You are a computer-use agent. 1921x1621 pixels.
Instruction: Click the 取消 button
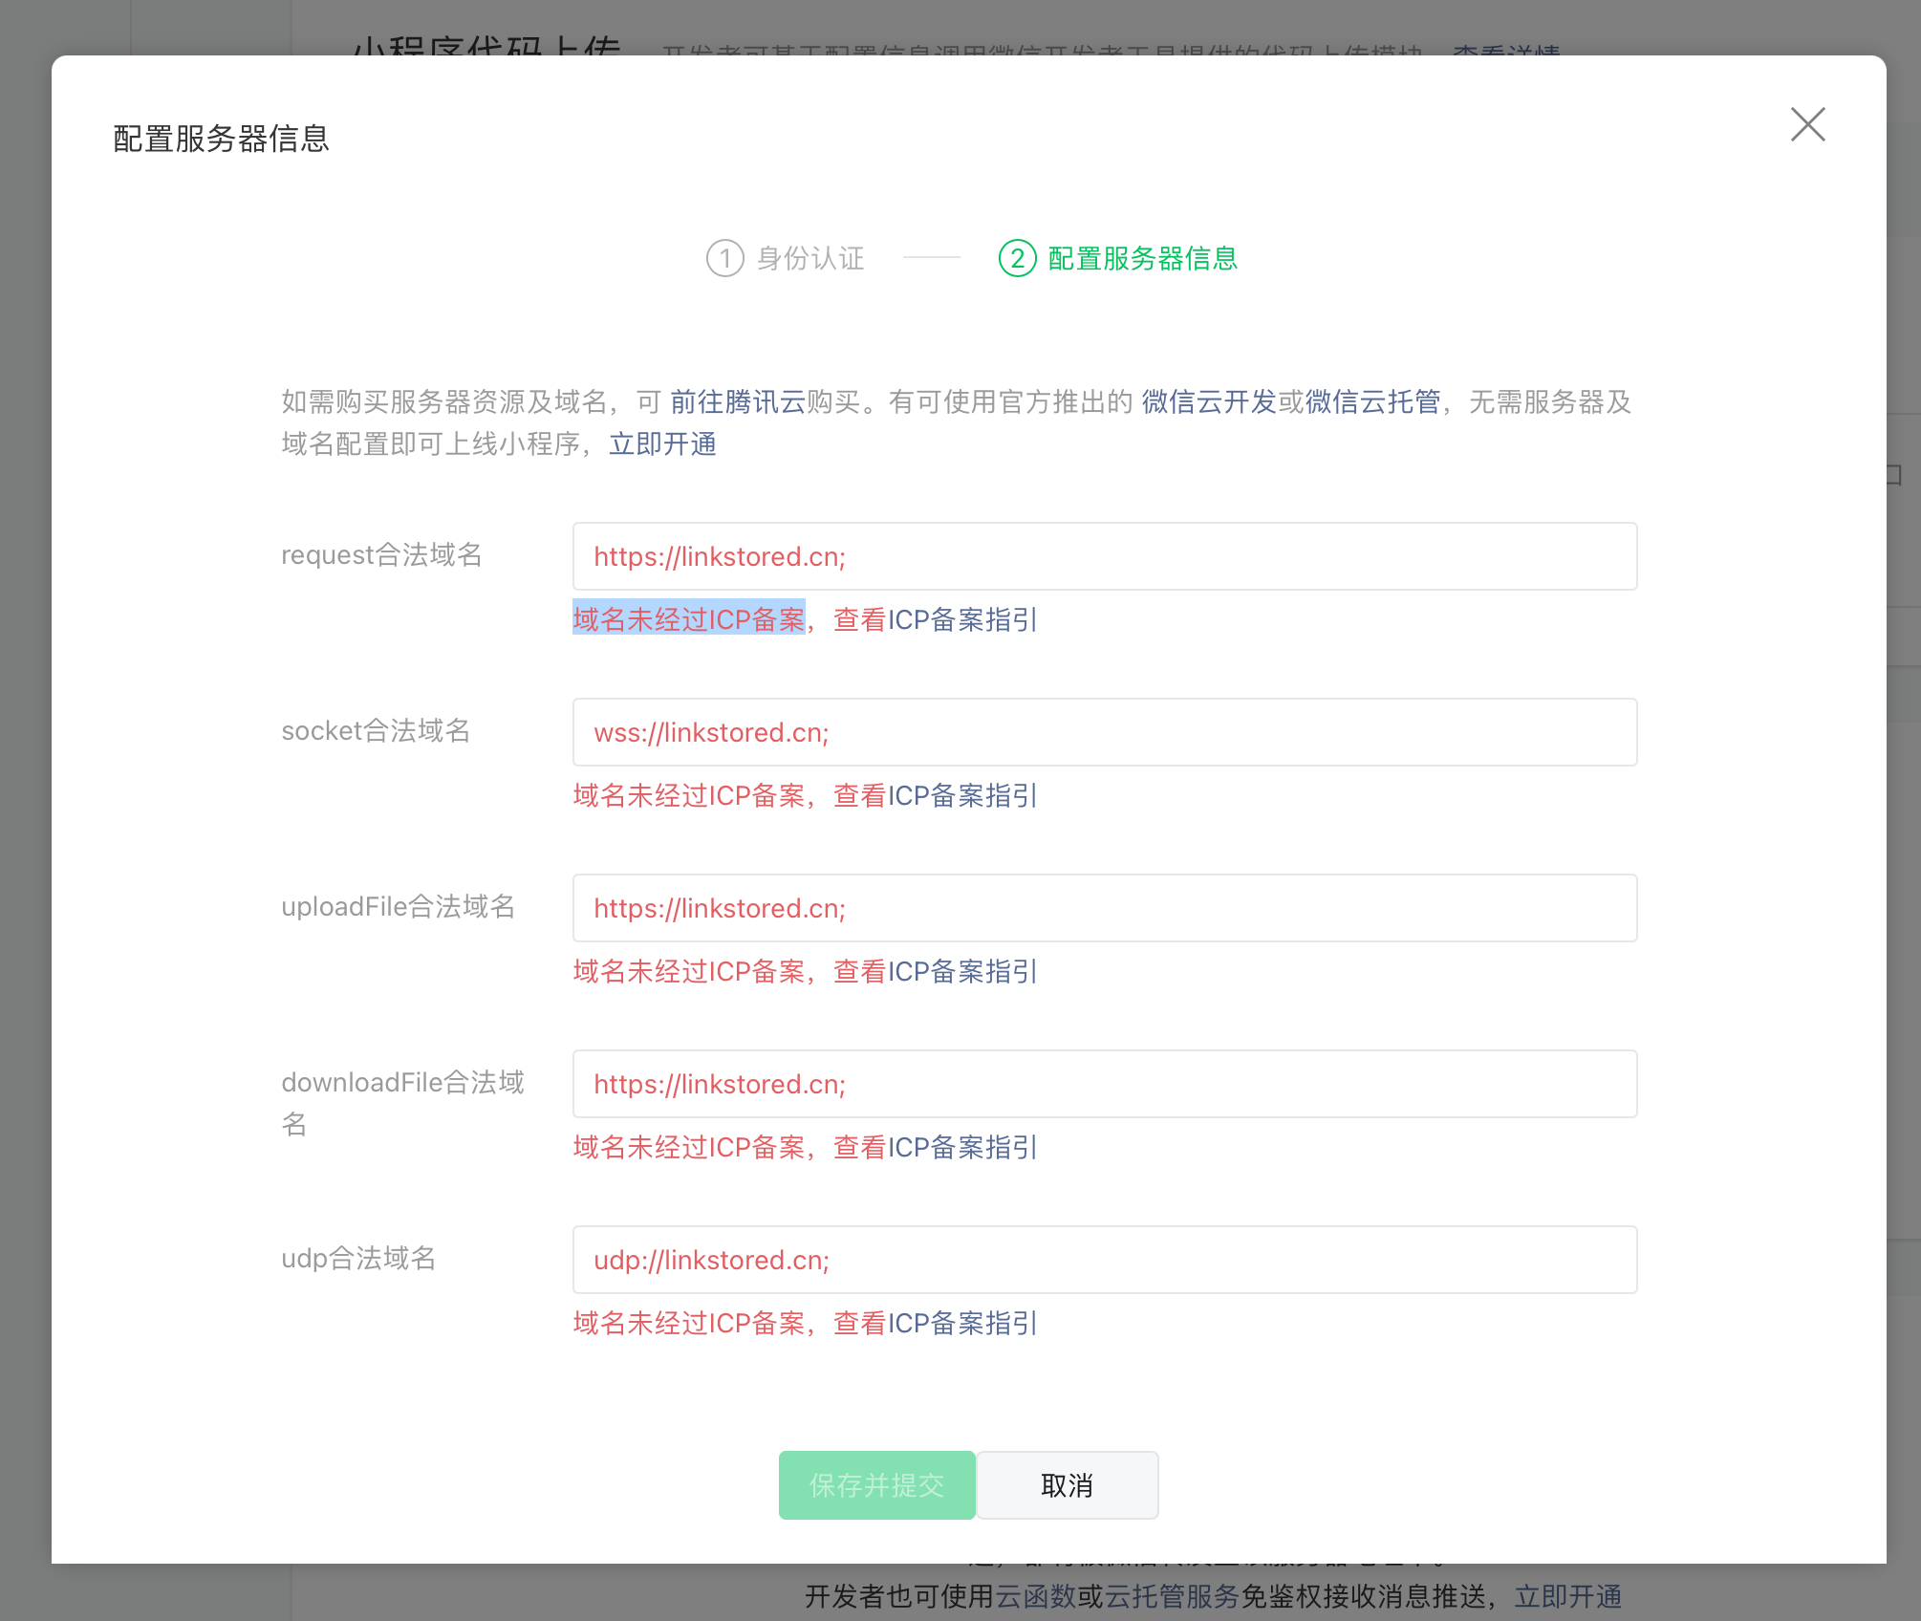[1067, 1485]
